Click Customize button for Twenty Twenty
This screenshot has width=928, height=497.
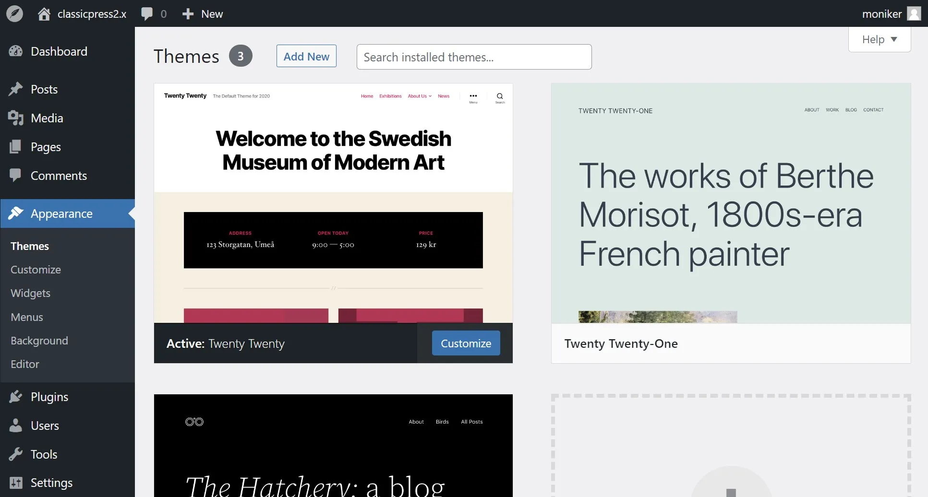tap(466, 343)
